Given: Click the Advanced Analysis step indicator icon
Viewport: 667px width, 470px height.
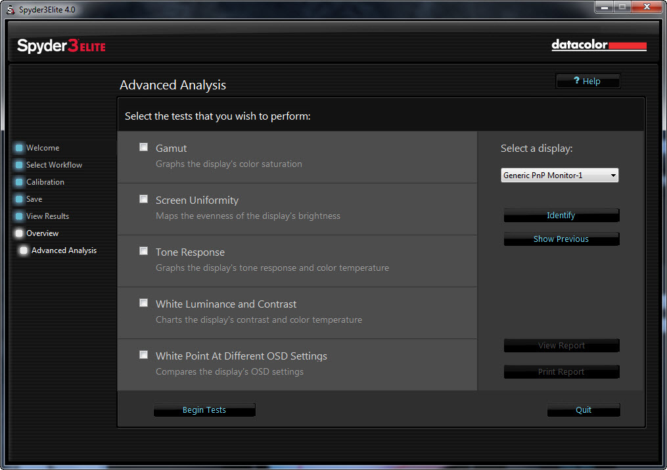Looking at the screenshot, I should (x=24, y=250).
